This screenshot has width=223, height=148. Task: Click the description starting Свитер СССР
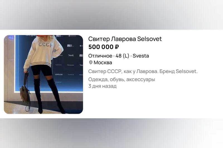point(143,71)
